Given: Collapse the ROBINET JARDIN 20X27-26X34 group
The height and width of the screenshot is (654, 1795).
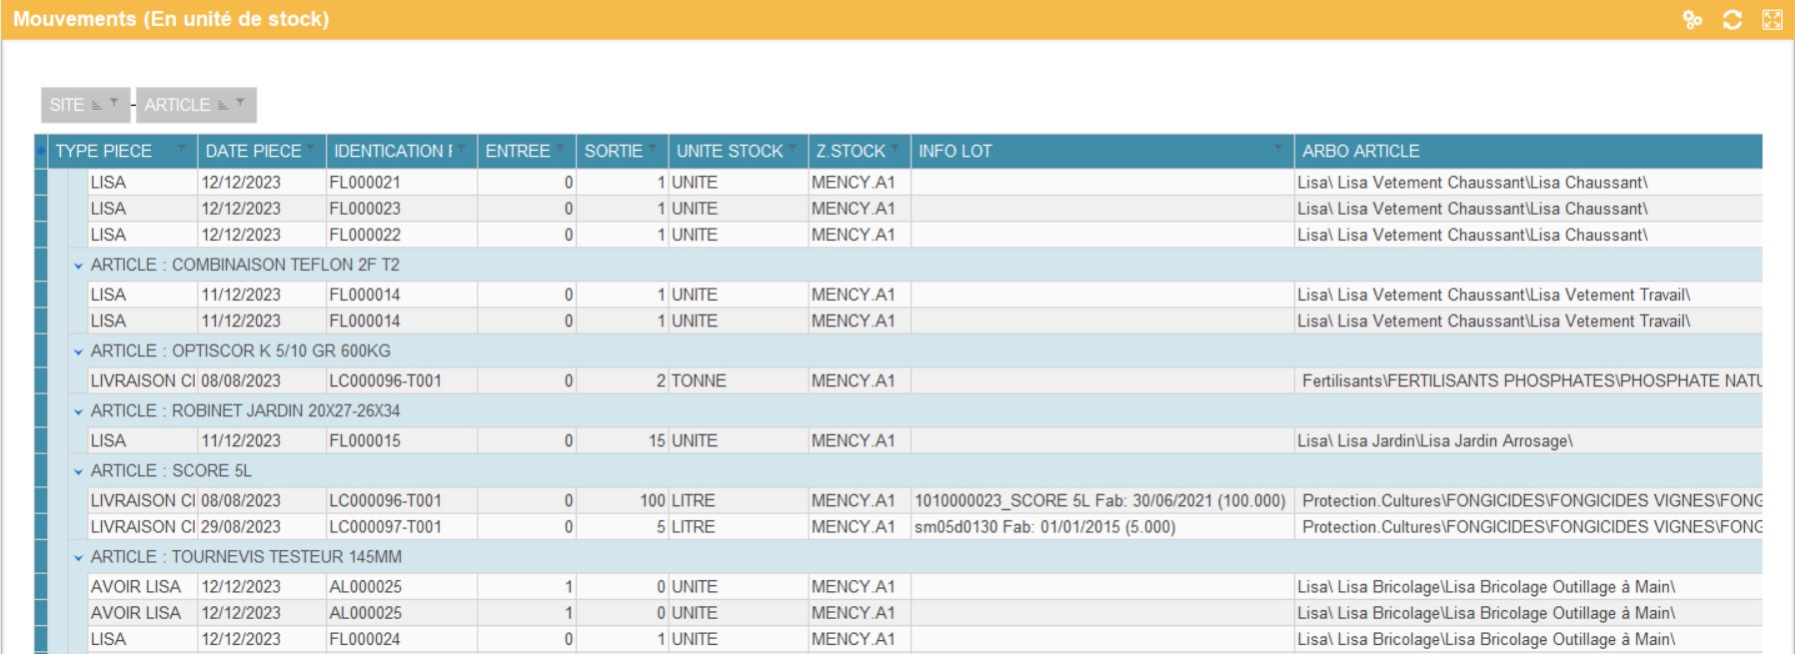Looking at the screenshot, I should (x=78, y=411).
